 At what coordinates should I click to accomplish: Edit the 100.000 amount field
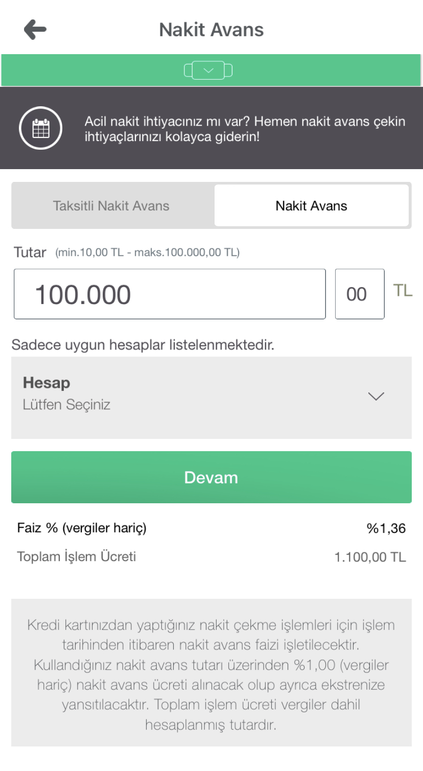[170, 294]
